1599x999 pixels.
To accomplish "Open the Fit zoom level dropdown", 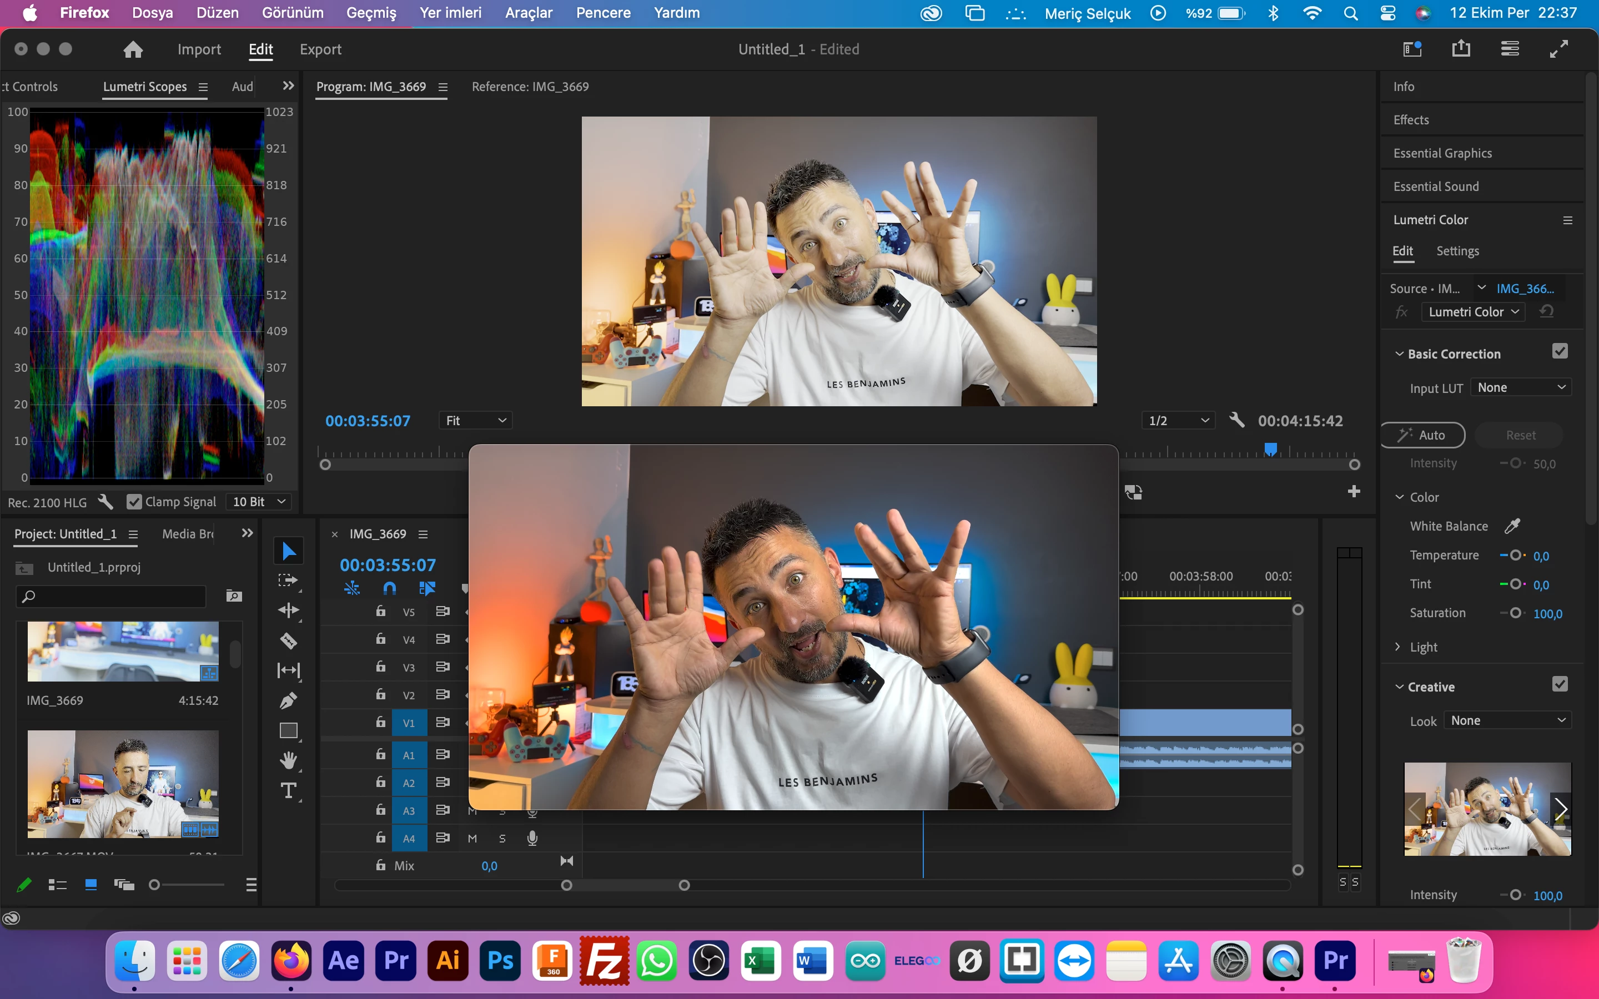I will tap(475, 420).
